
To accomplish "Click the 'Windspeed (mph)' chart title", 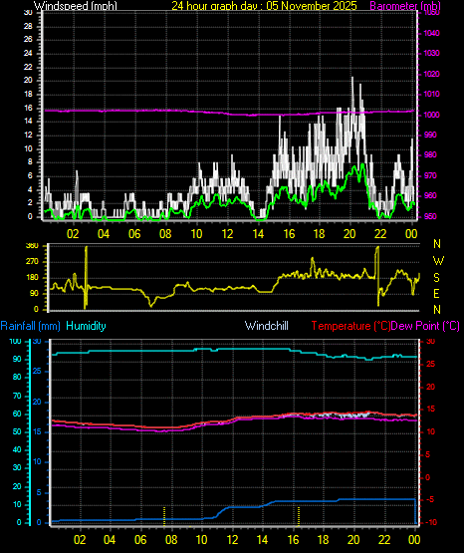I will [x=76, y=6].
